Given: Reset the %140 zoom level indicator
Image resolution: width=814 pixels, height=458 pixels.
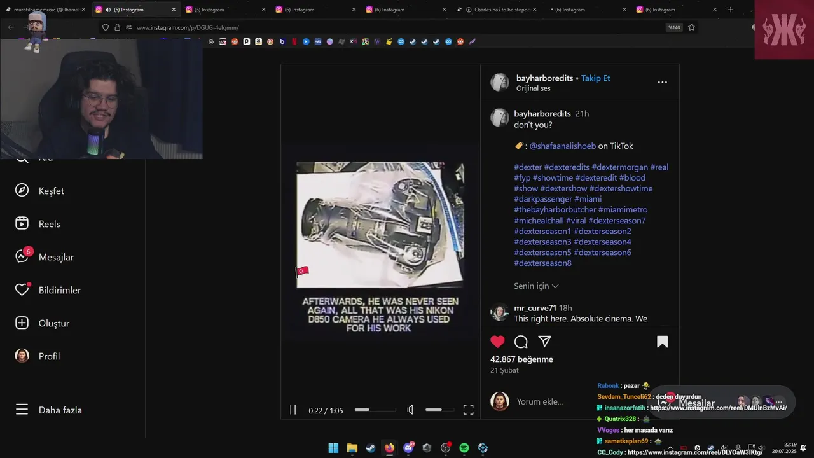Looking at the screenshot, I should click(673, 27).
